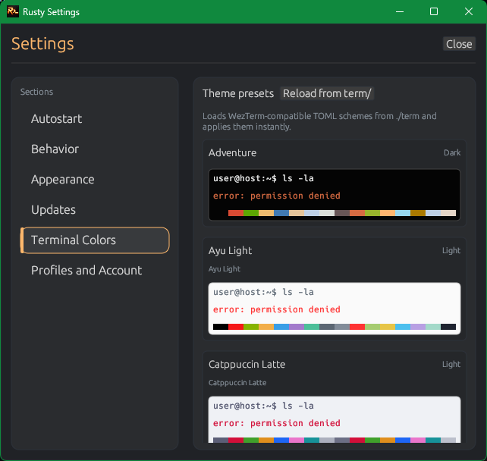Viewport: 487px width, 461px height.
Task: Click the Theme presets heading
Action: click(238, 93)
